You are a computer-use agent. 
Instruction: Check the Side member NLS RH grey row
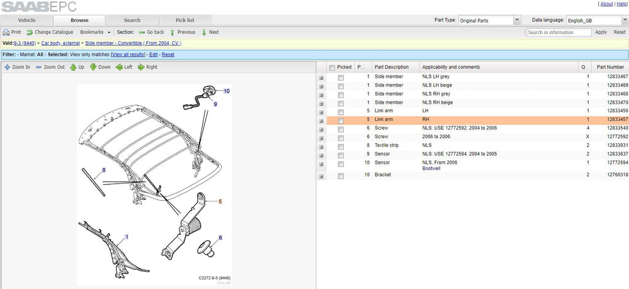(340, 94)
